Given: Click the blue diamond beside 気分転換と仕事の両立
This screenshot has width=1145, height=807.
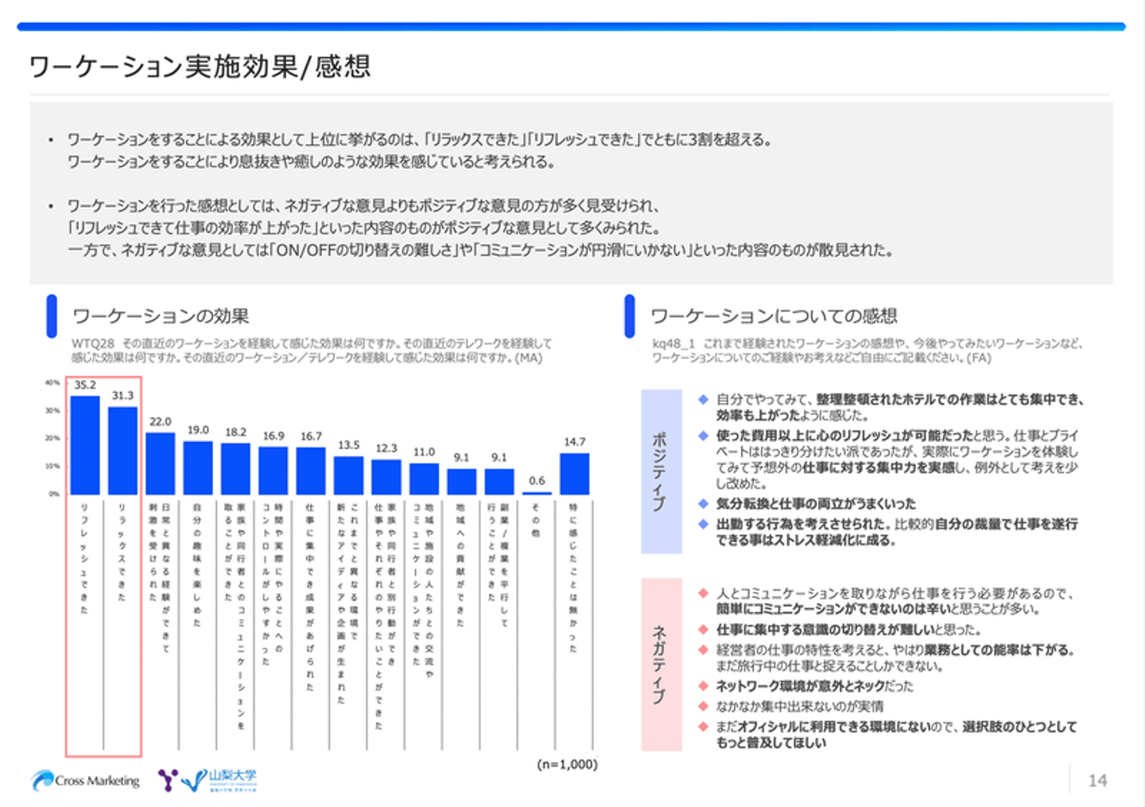Looking at the screenshot, I should coord(703,503).
